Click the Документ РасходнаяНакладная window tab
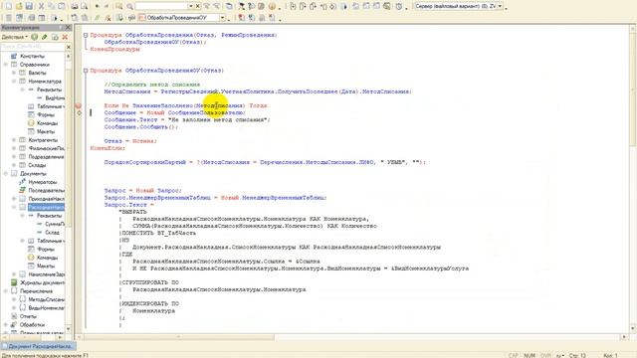 pos(39,346)
